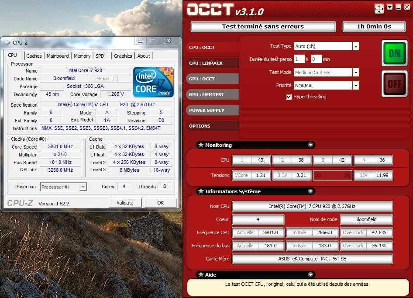The height and width of the screenshot is (298, 413).
Task: Click the Core Voltage value 1.208 V
Action: click(116, 94)
